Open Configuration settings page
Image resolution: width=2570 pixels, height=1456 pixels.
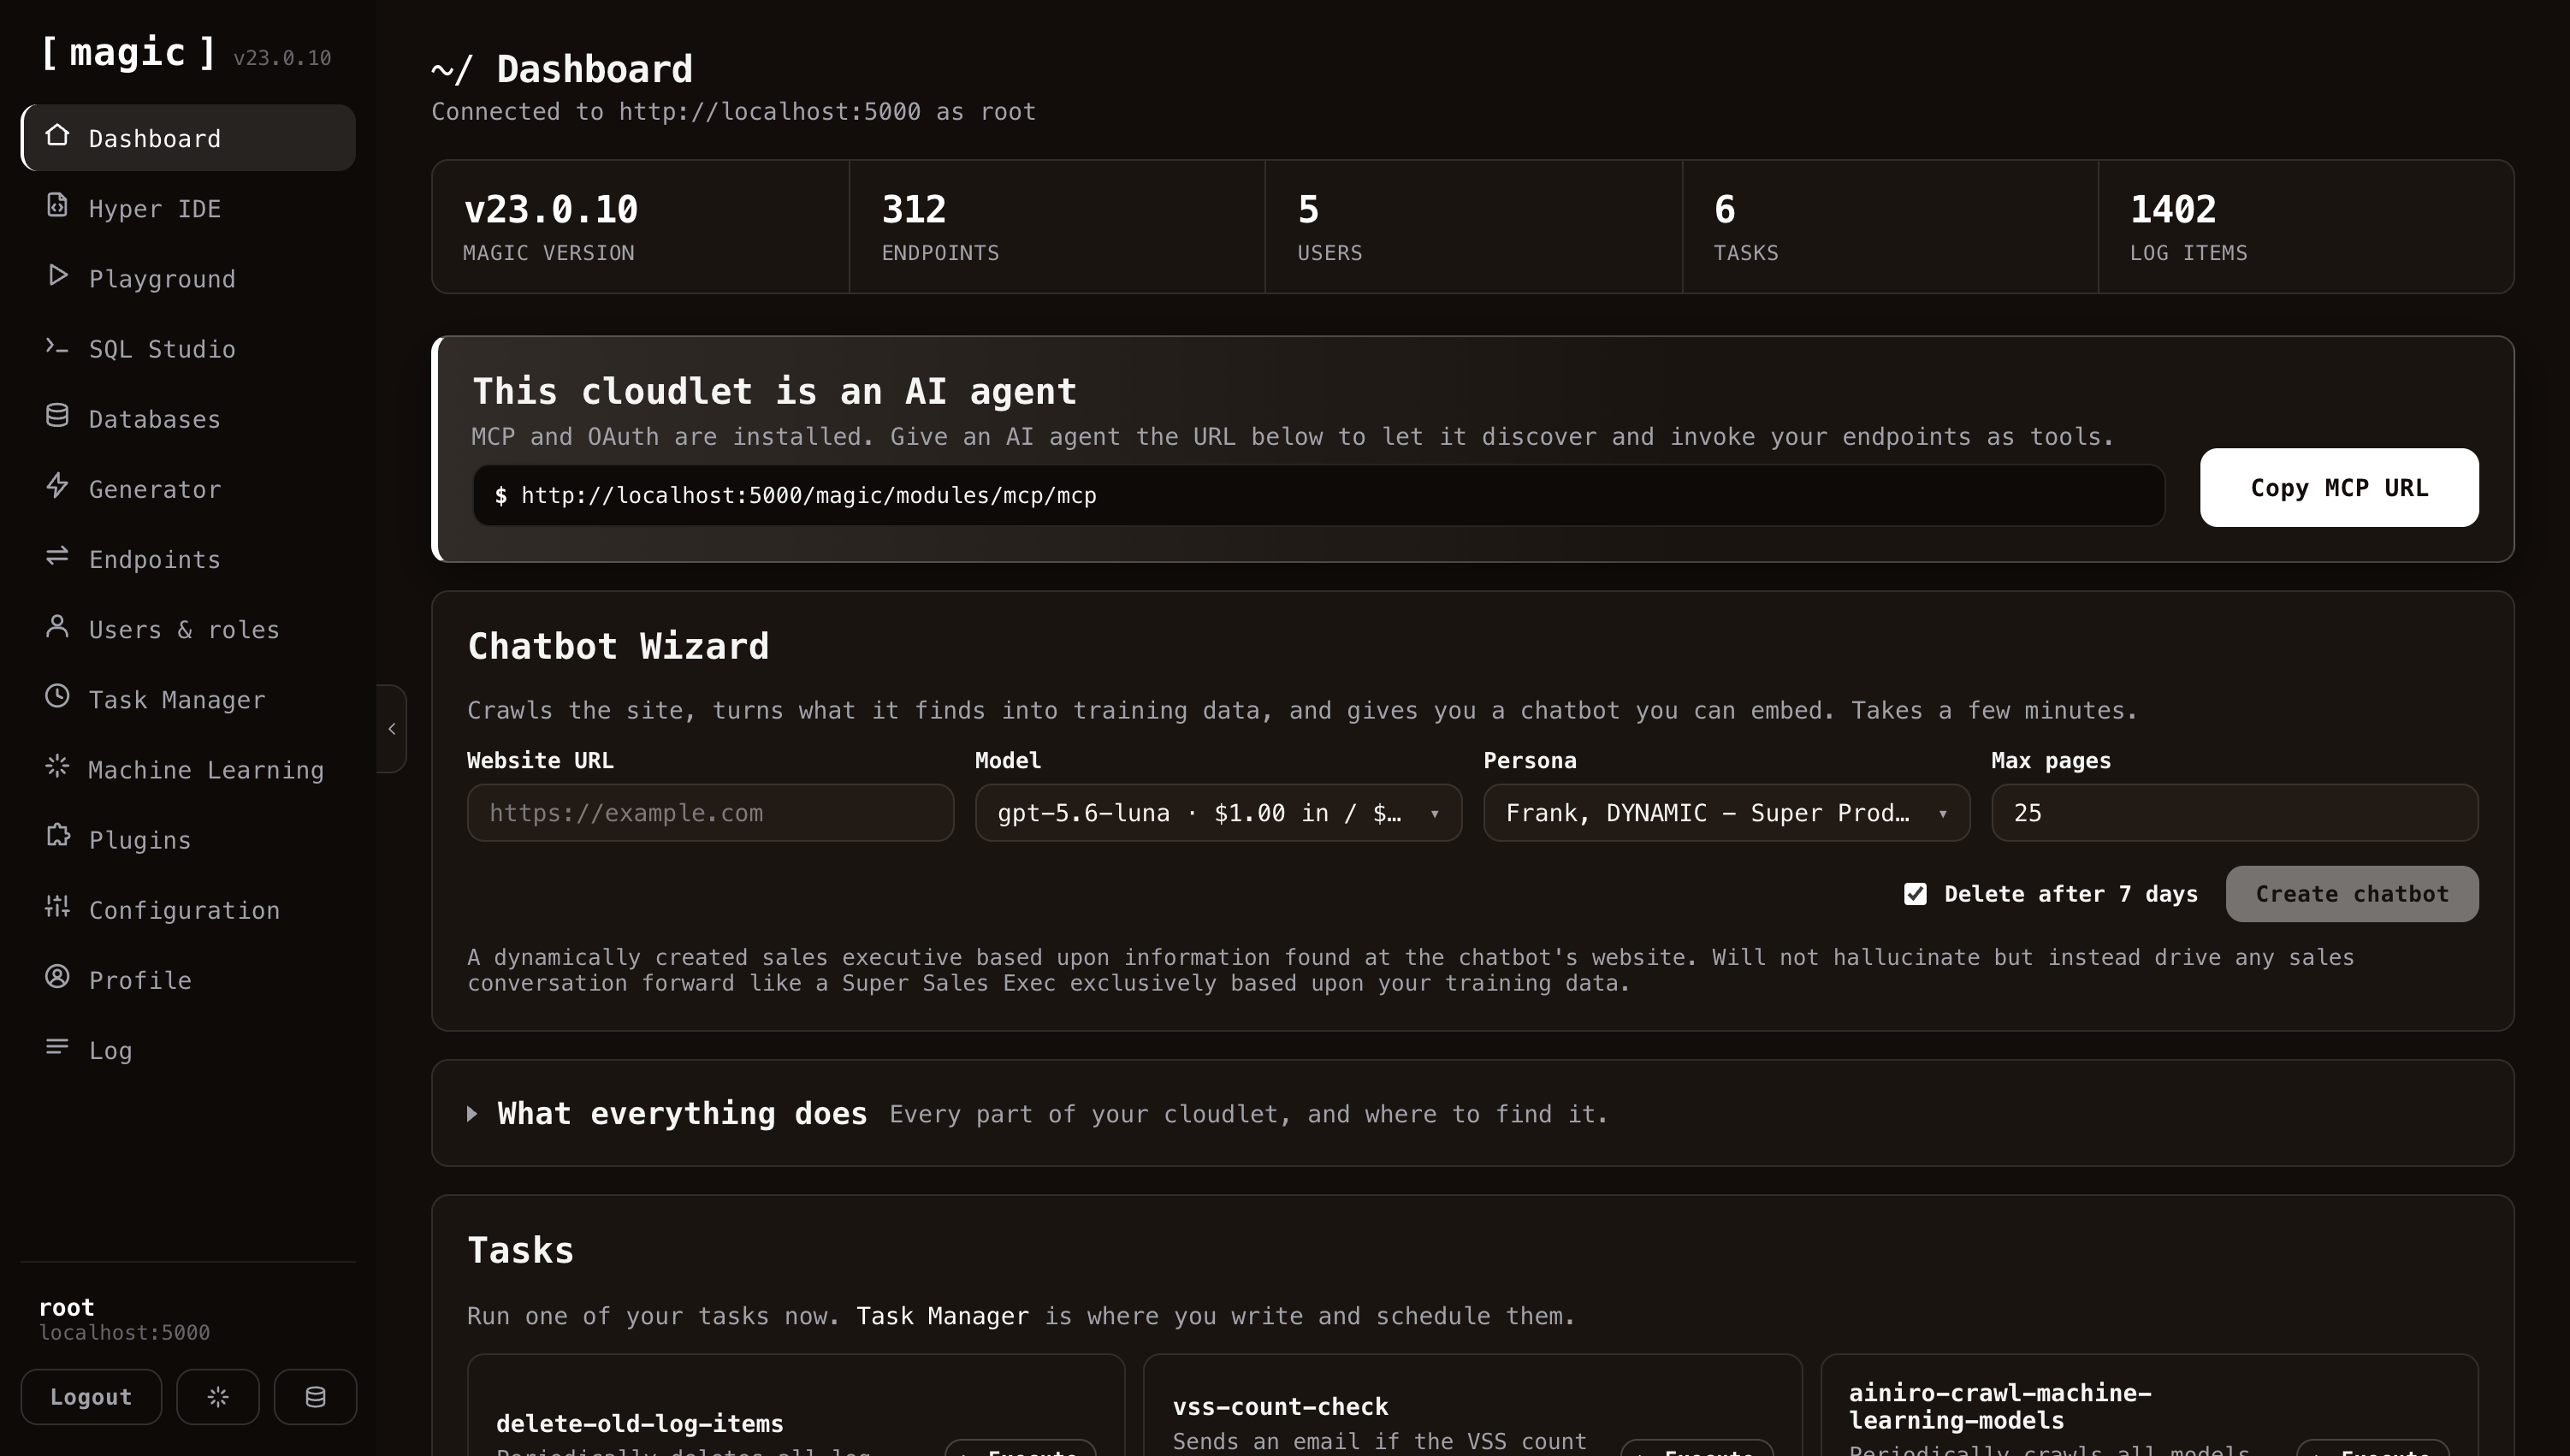coord(188,909)
